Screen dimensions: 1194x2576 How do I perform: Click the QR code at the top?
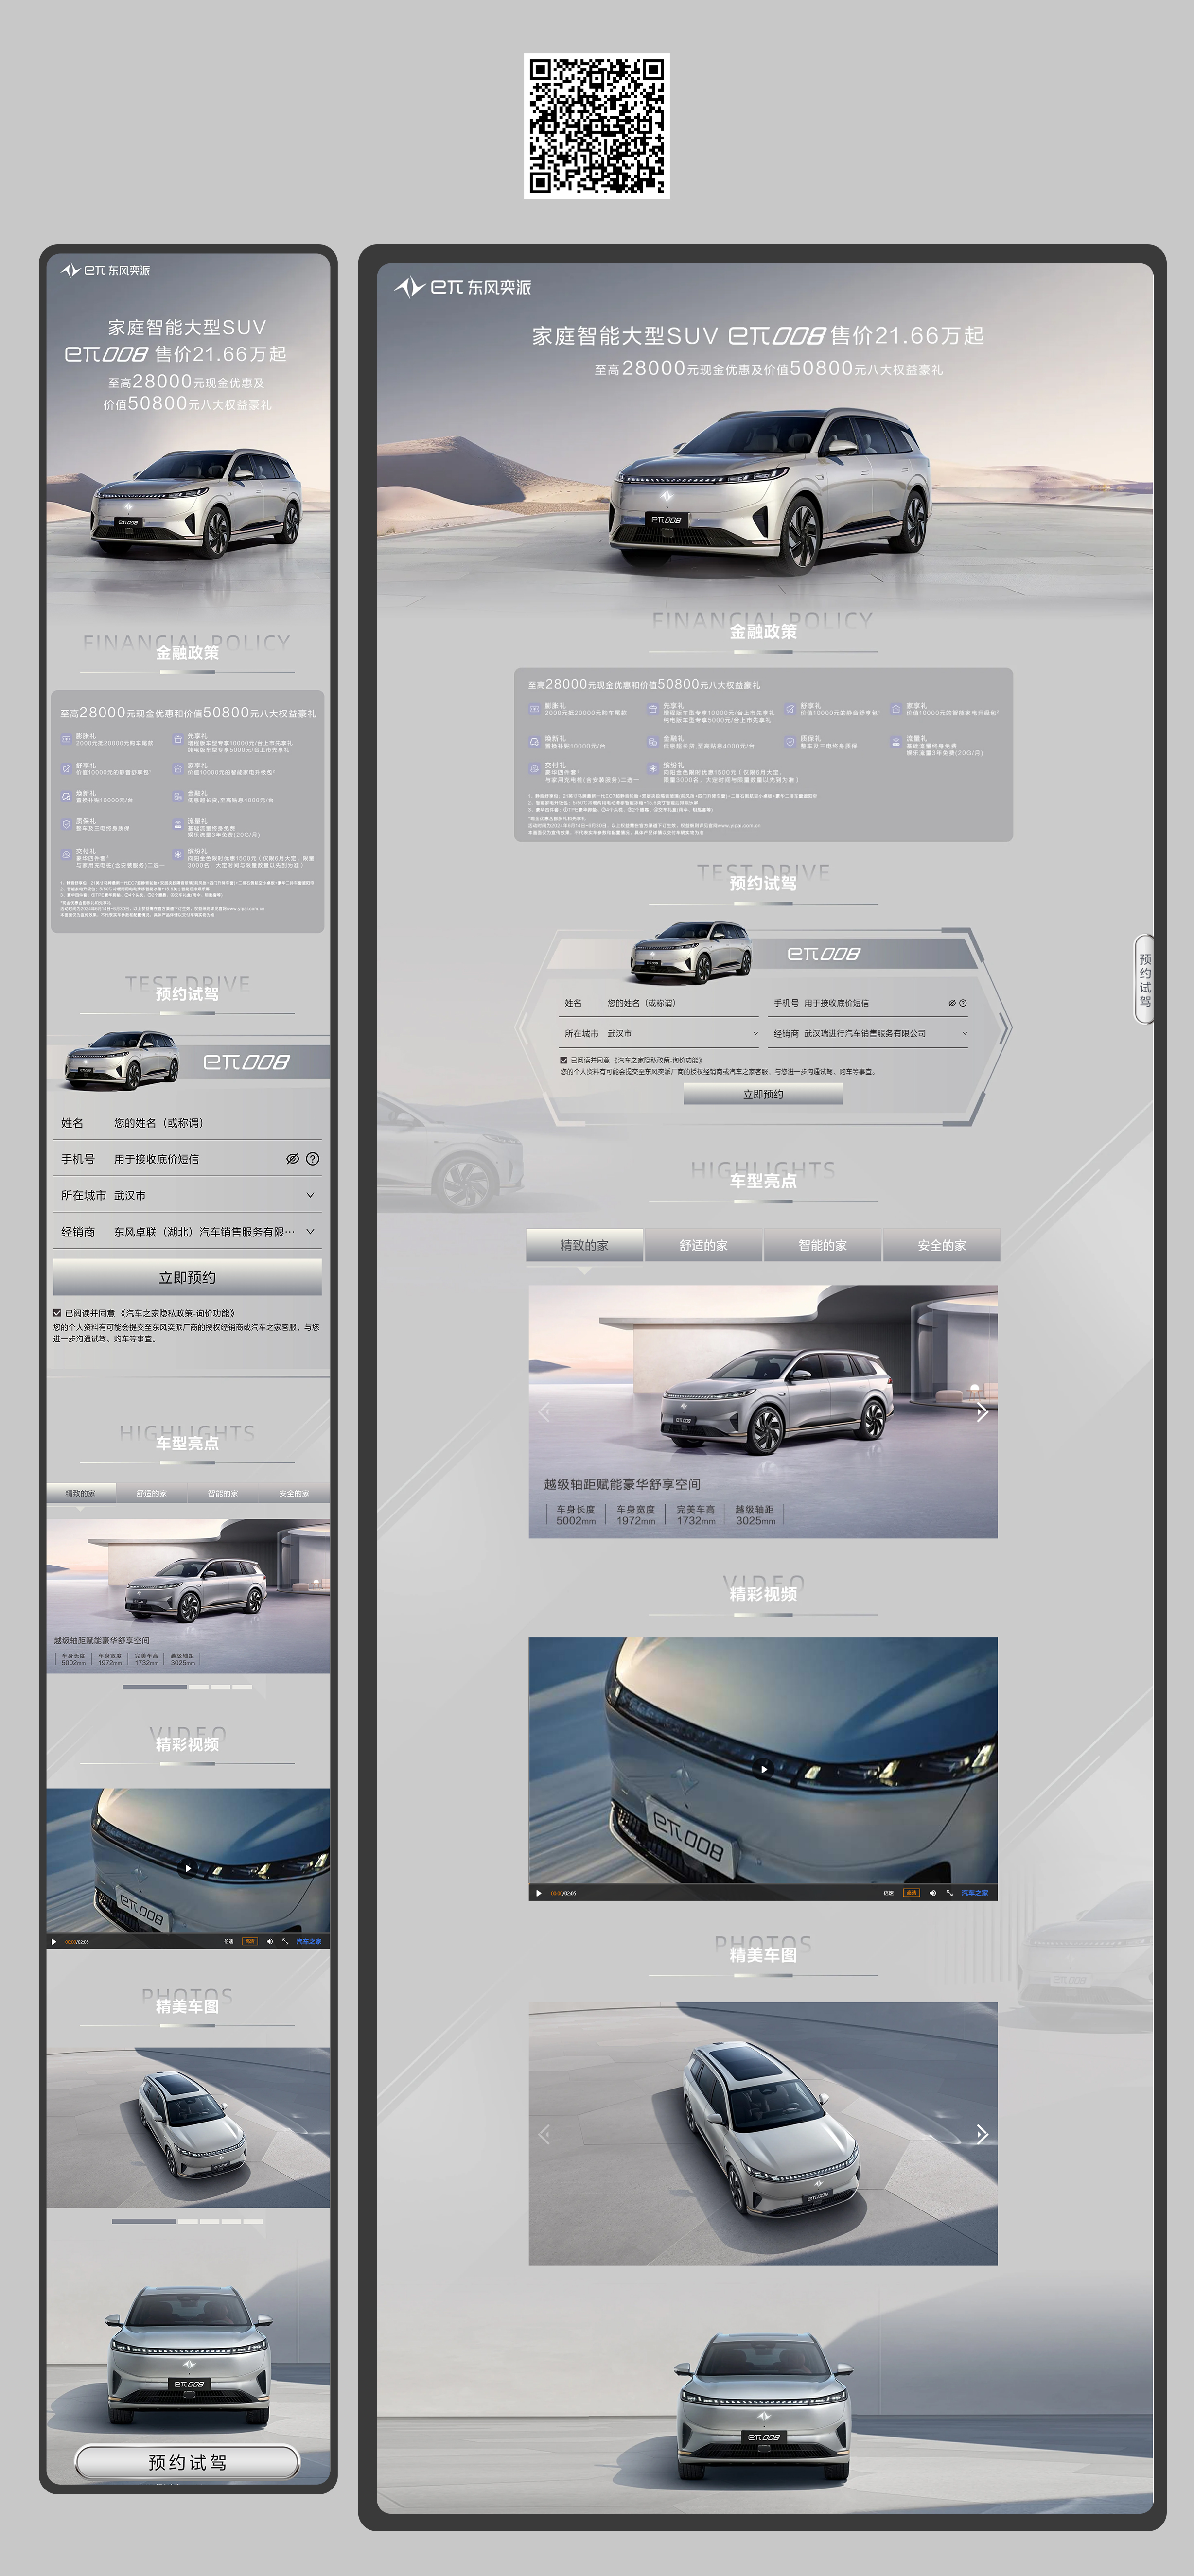click(x=597, y=126)
